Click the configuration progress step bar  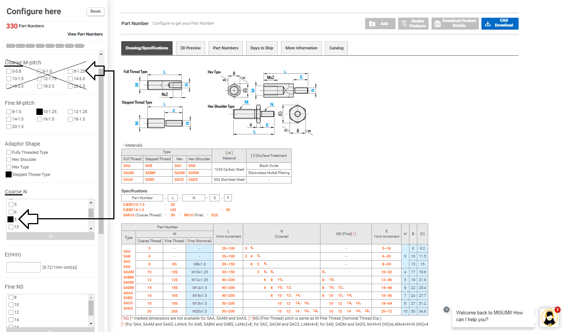point(45,46)
